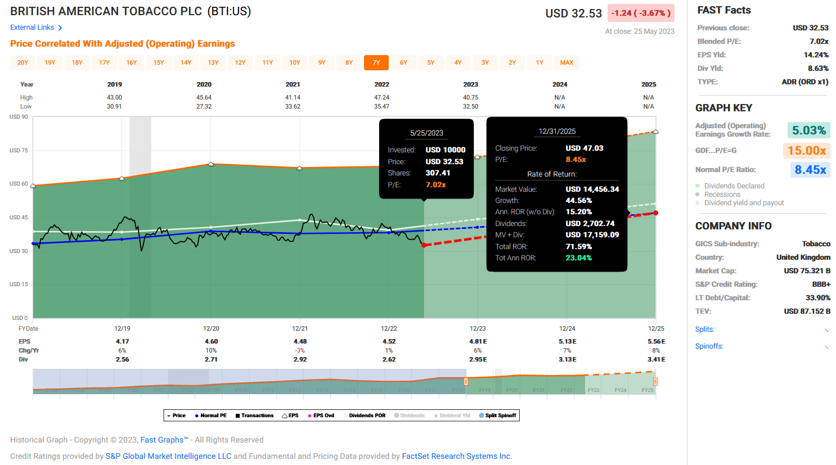Select the 20Y time range tab
The image size is (836, 465).
(x=23, y=62)
